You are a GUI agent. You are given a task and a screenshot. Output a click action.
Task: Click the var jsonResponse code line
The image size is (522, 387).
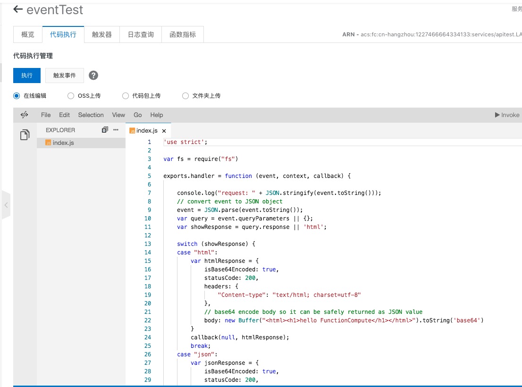pos(225,363)
